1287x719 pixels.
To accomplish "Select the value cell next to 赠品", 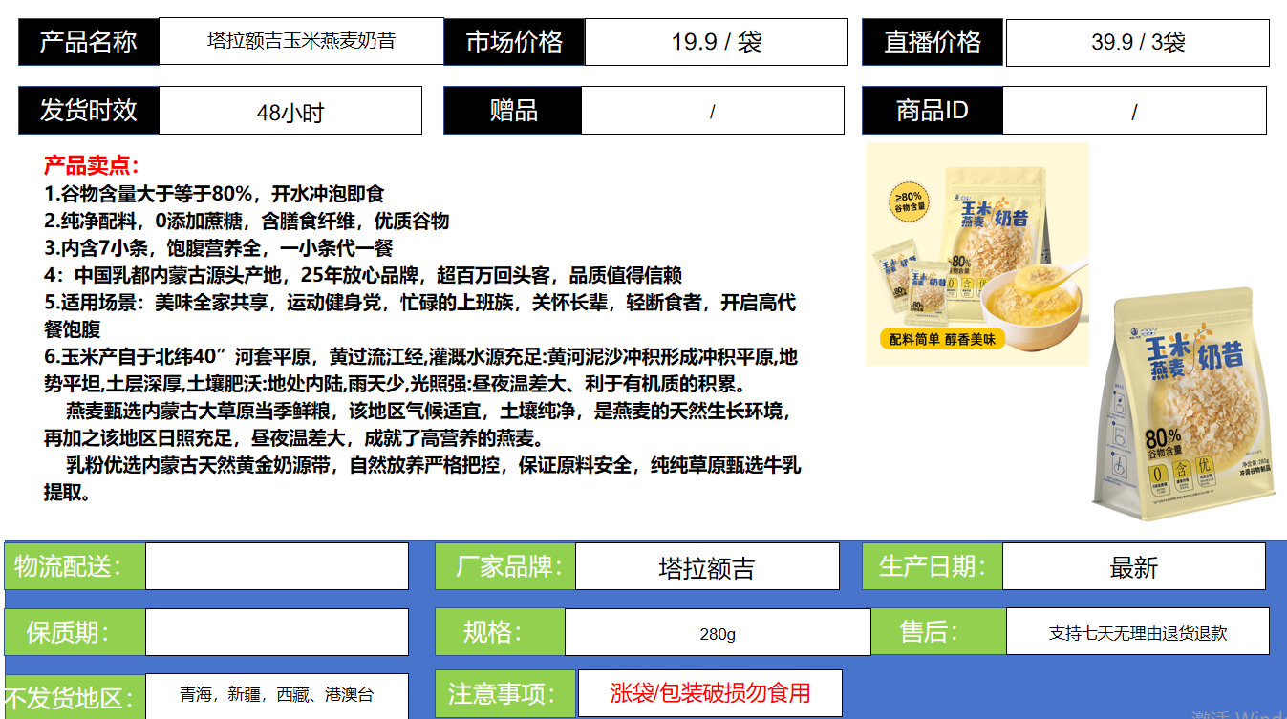I will [x=712, y=111].
